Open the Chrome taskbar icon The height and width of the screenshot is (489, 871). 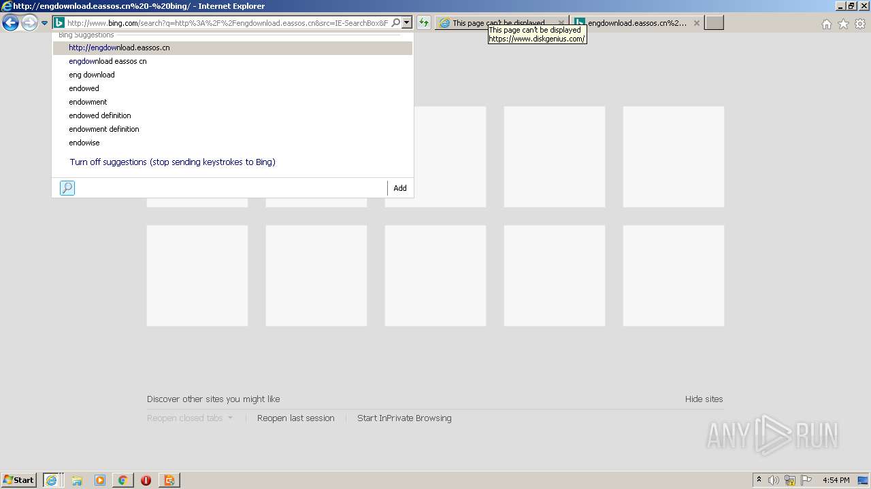122,480
